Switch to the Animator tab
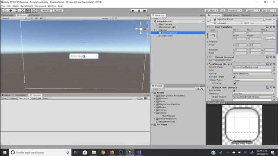 (x=8, y=16)
